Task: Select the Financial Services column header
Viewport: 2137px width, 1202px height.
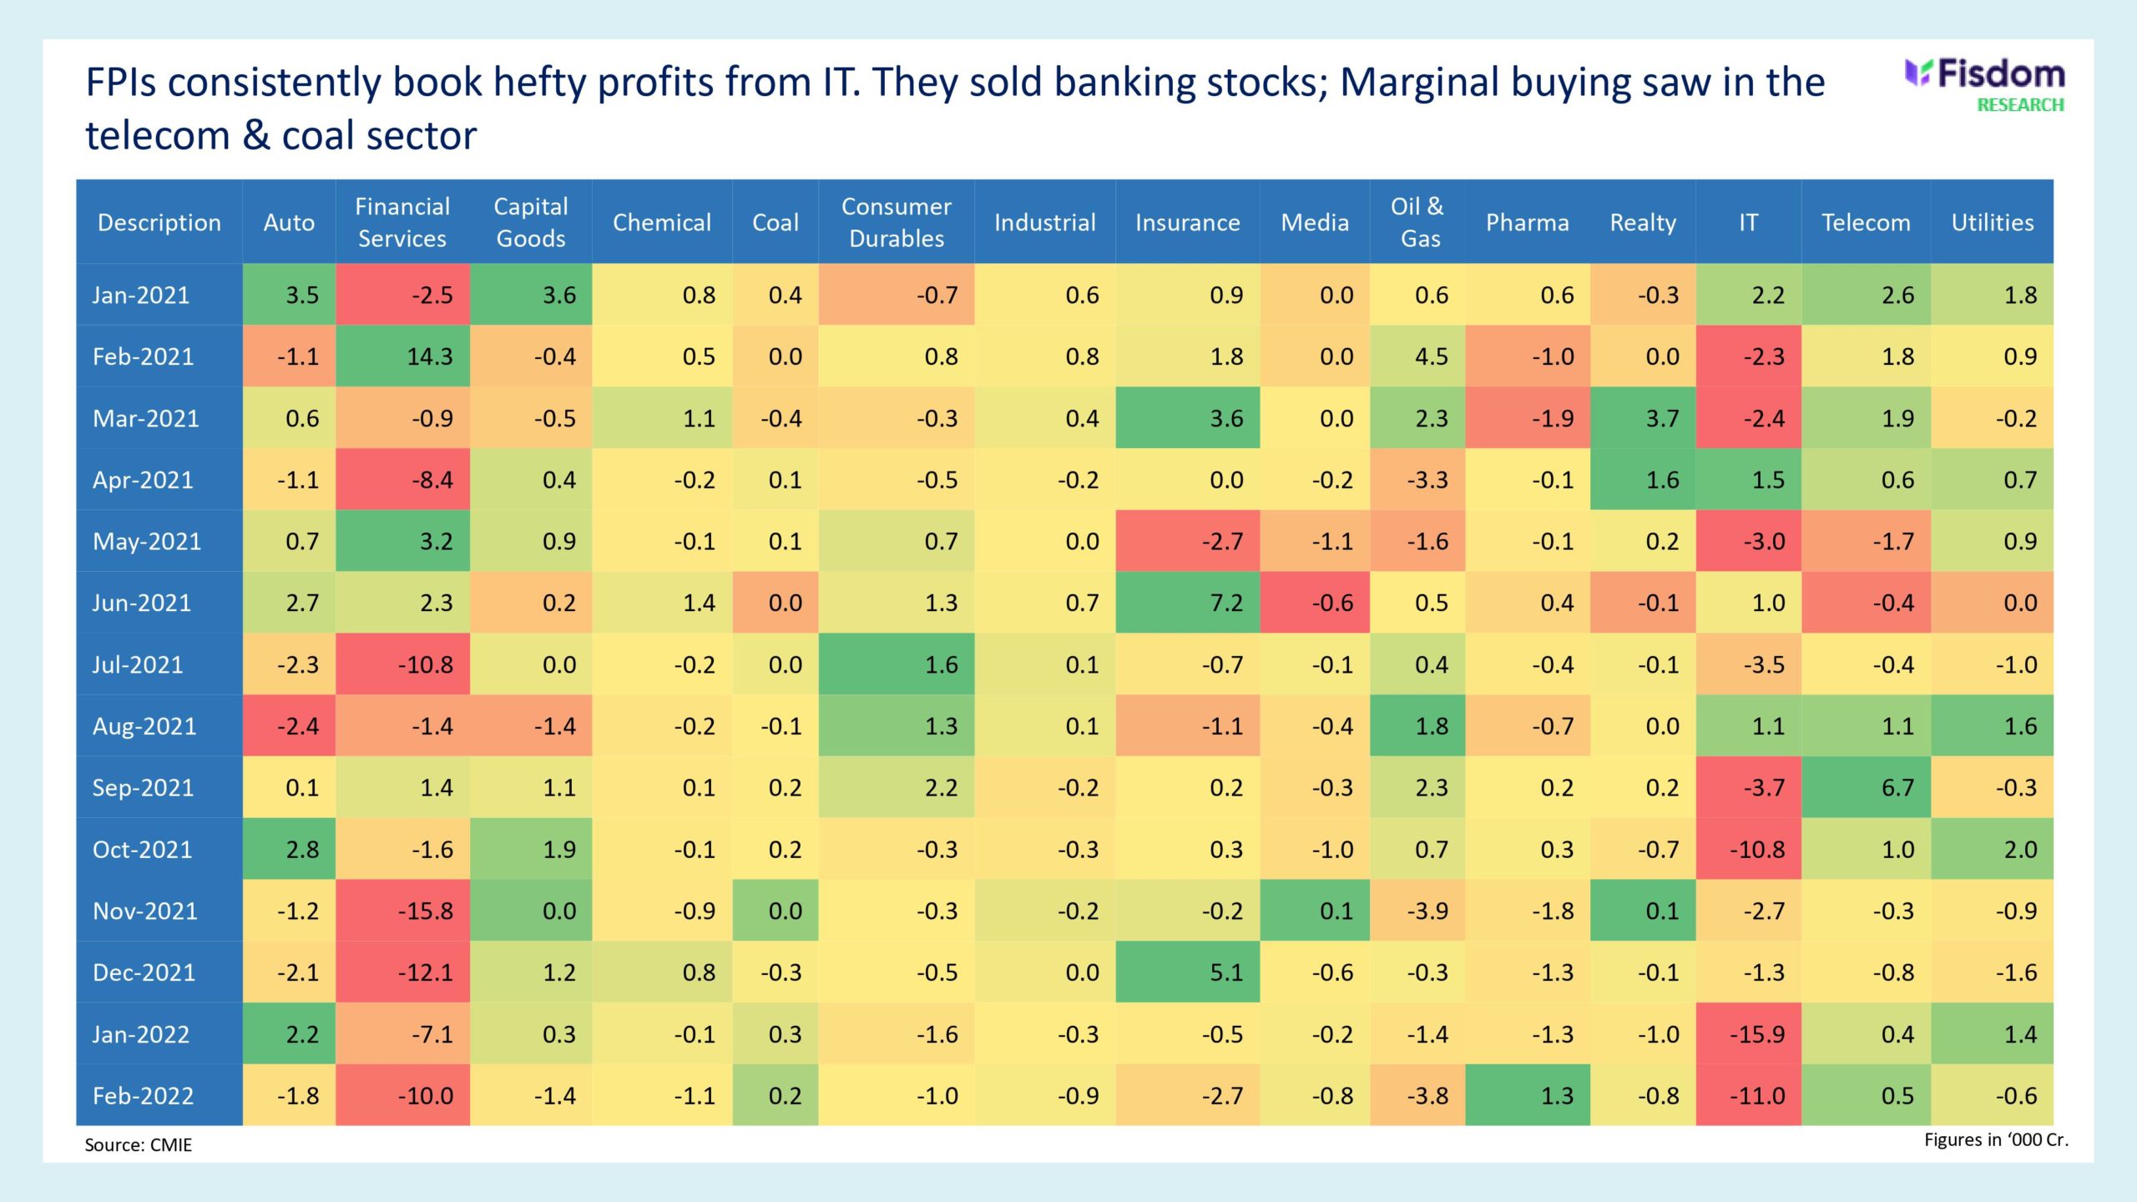Action: point(402,222)
